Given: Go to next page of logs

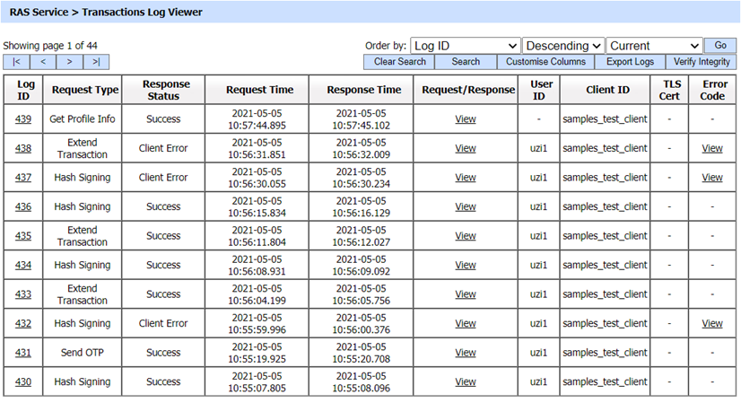Looking at the screenshot, I should point(70,62).
